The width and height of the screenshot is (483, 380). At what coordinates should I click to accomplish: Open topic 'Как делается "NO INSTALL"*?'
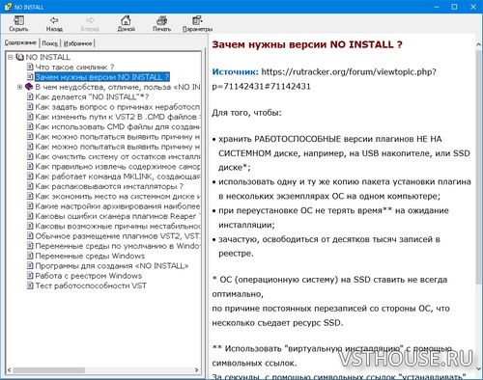coord(92,97)
